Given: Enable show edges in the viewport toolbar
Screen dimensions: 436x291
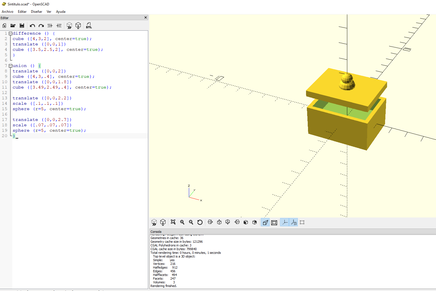Looking at the screenshot, I should pyautogui.click(x=302, y=222).
